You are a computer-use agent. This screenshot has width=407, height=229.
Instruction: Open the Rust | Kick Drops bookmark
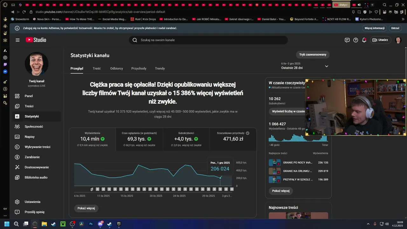(x=143, y=19)
